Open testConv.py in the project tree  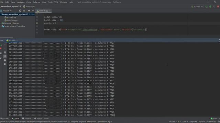point(12,20)
